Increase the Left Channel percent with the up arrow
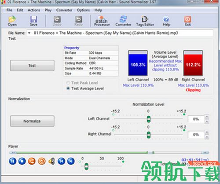Viewport: 220px width, 184px height. 207,117
